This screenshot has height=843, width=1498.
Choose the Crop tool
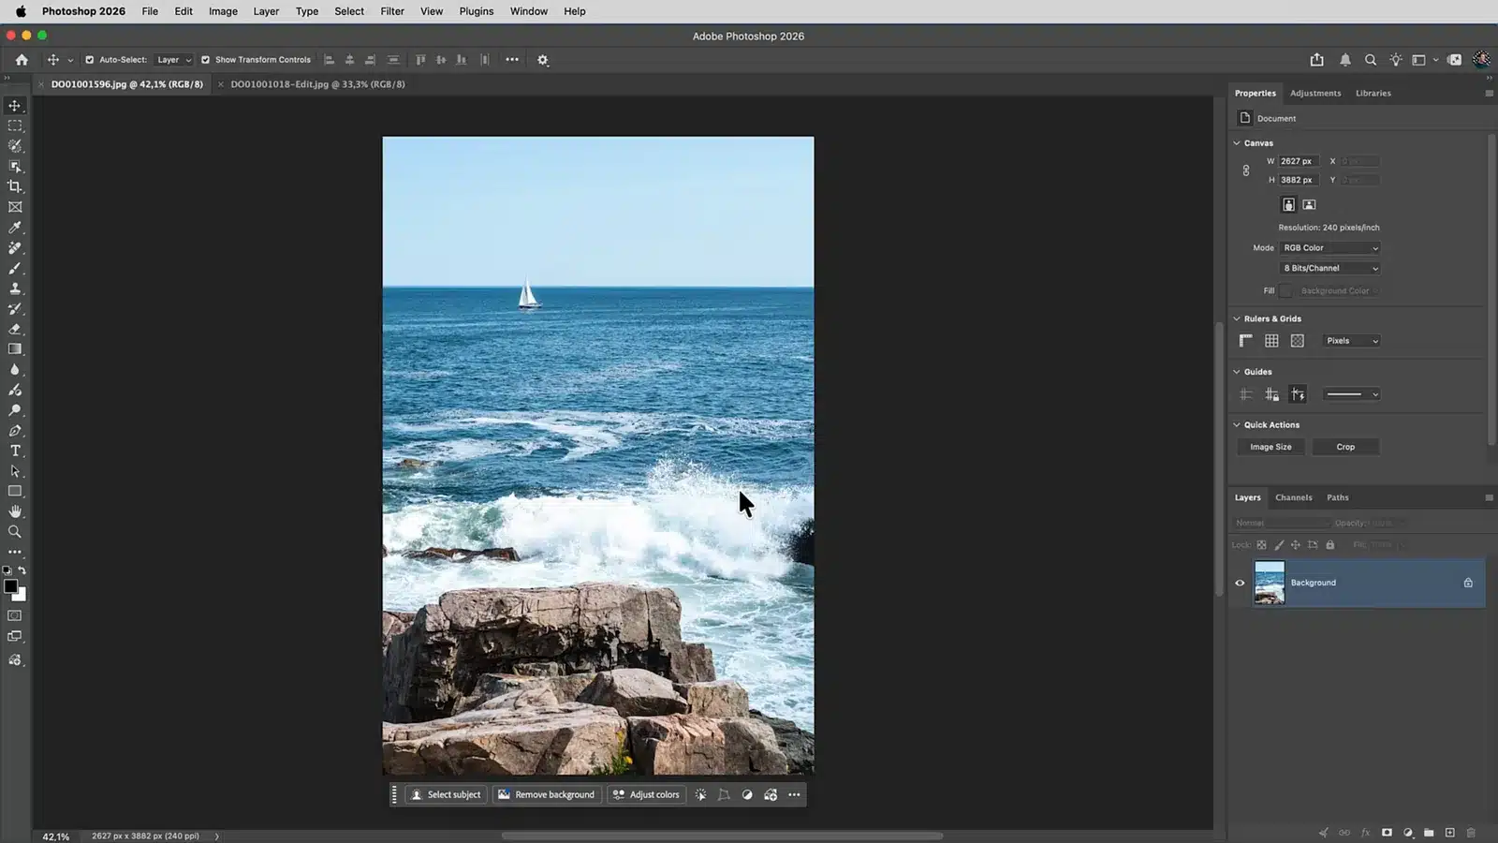tap(15, 186)
